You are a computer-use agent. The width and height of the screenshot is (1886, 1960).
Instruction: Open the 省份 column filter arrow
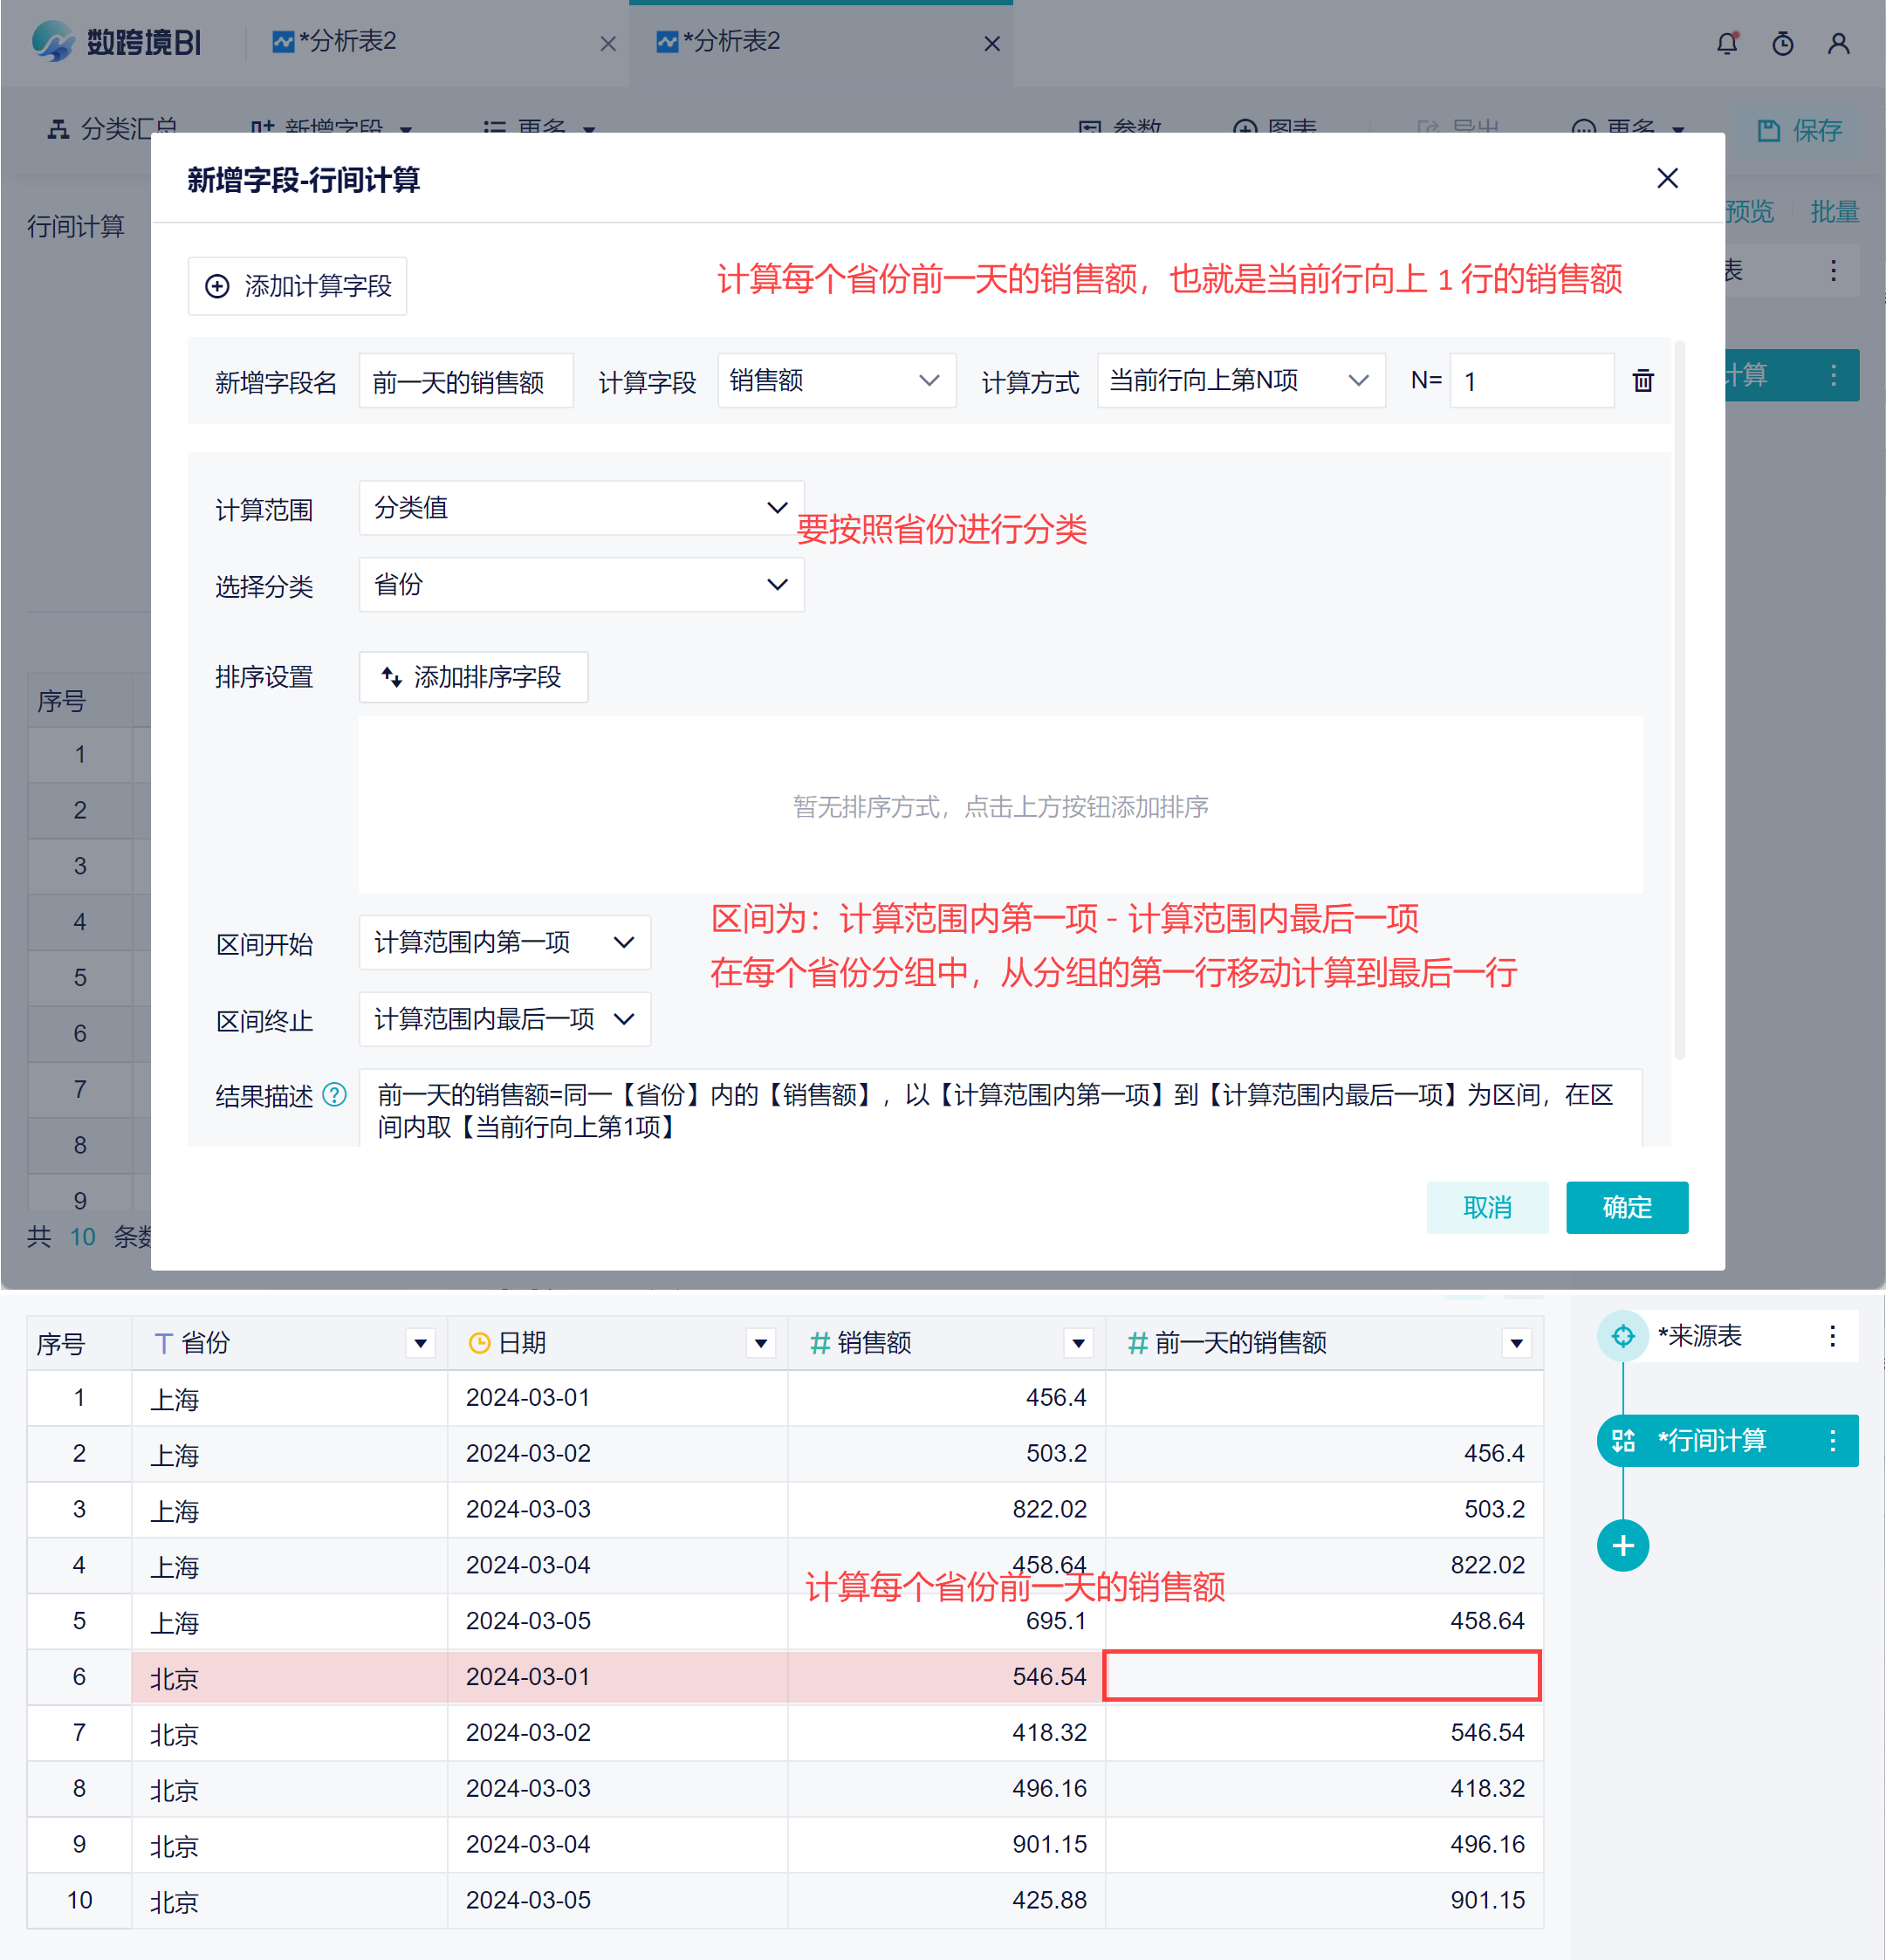[421, 1343]
